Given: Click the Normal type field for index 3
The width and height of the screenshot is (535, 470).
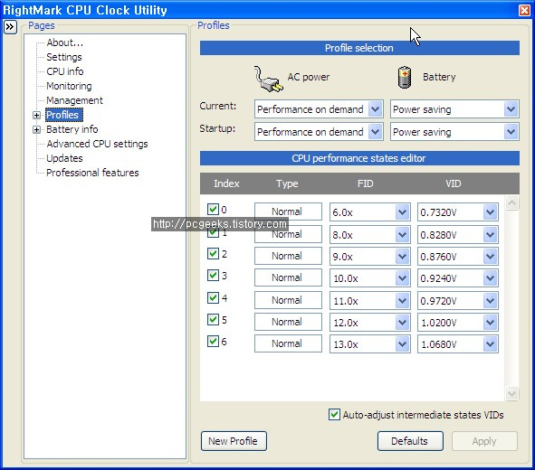Looking at the screenshot, I should [288, 277].
